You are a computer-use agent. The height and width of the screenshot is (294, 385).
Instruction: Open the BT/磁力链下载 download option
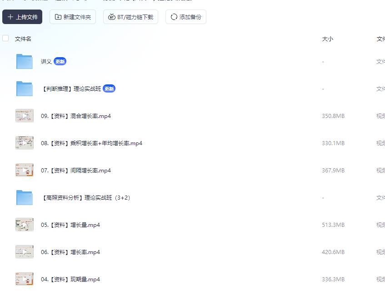point(130,17)
